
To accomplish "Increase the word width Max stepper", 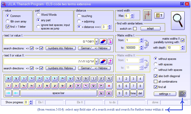I will pyautogui.click(x=132, y=15).
